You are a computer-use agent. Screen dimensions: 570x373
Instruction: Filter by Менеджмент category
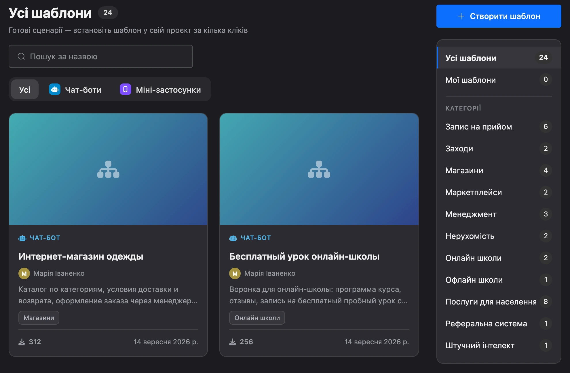(499, 214)
